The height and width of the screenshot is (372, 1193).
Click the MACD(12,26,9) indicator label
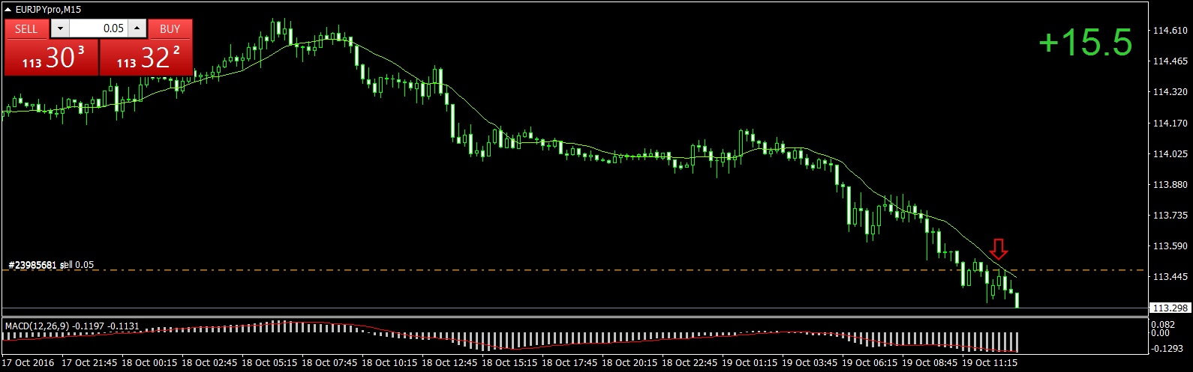point(72,326)
